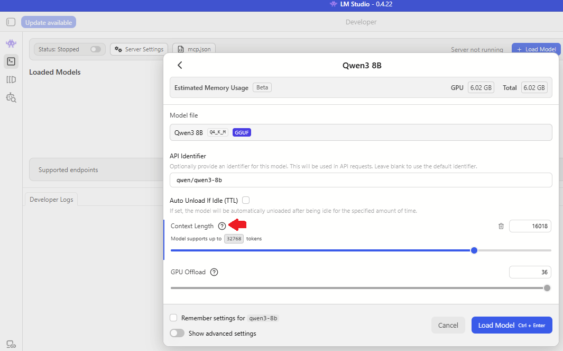Cancel the model load dialog
Screen dimensions: 563x351
[448, 325]
